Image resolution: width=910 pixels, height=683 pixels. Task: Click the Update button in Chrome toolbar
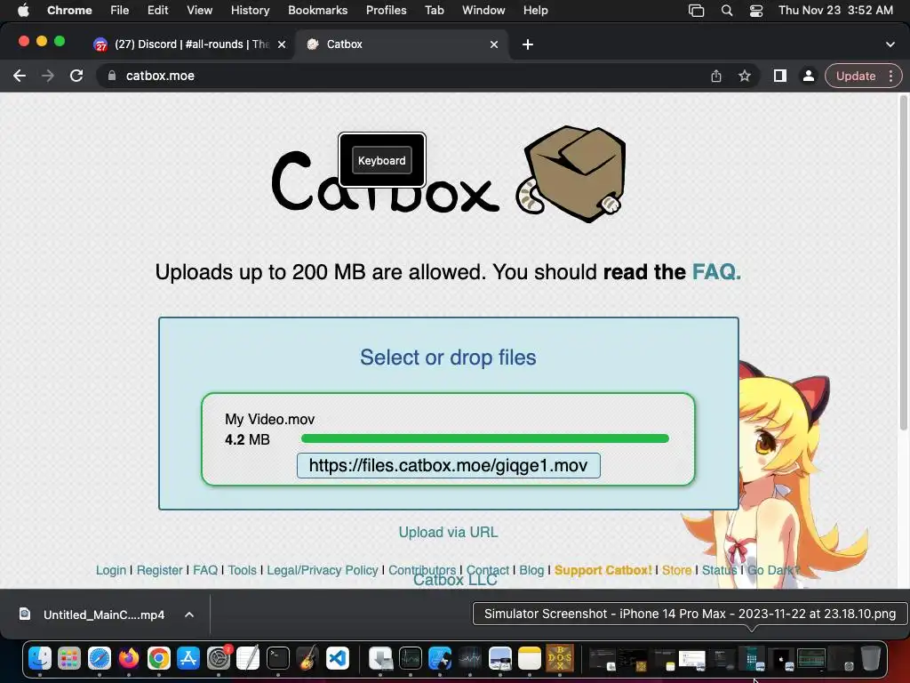coord(856,76)
